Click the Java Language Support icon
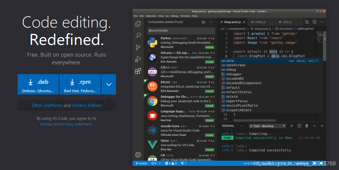The width and height of the screenshot is (339, 170). coord(153,116)
